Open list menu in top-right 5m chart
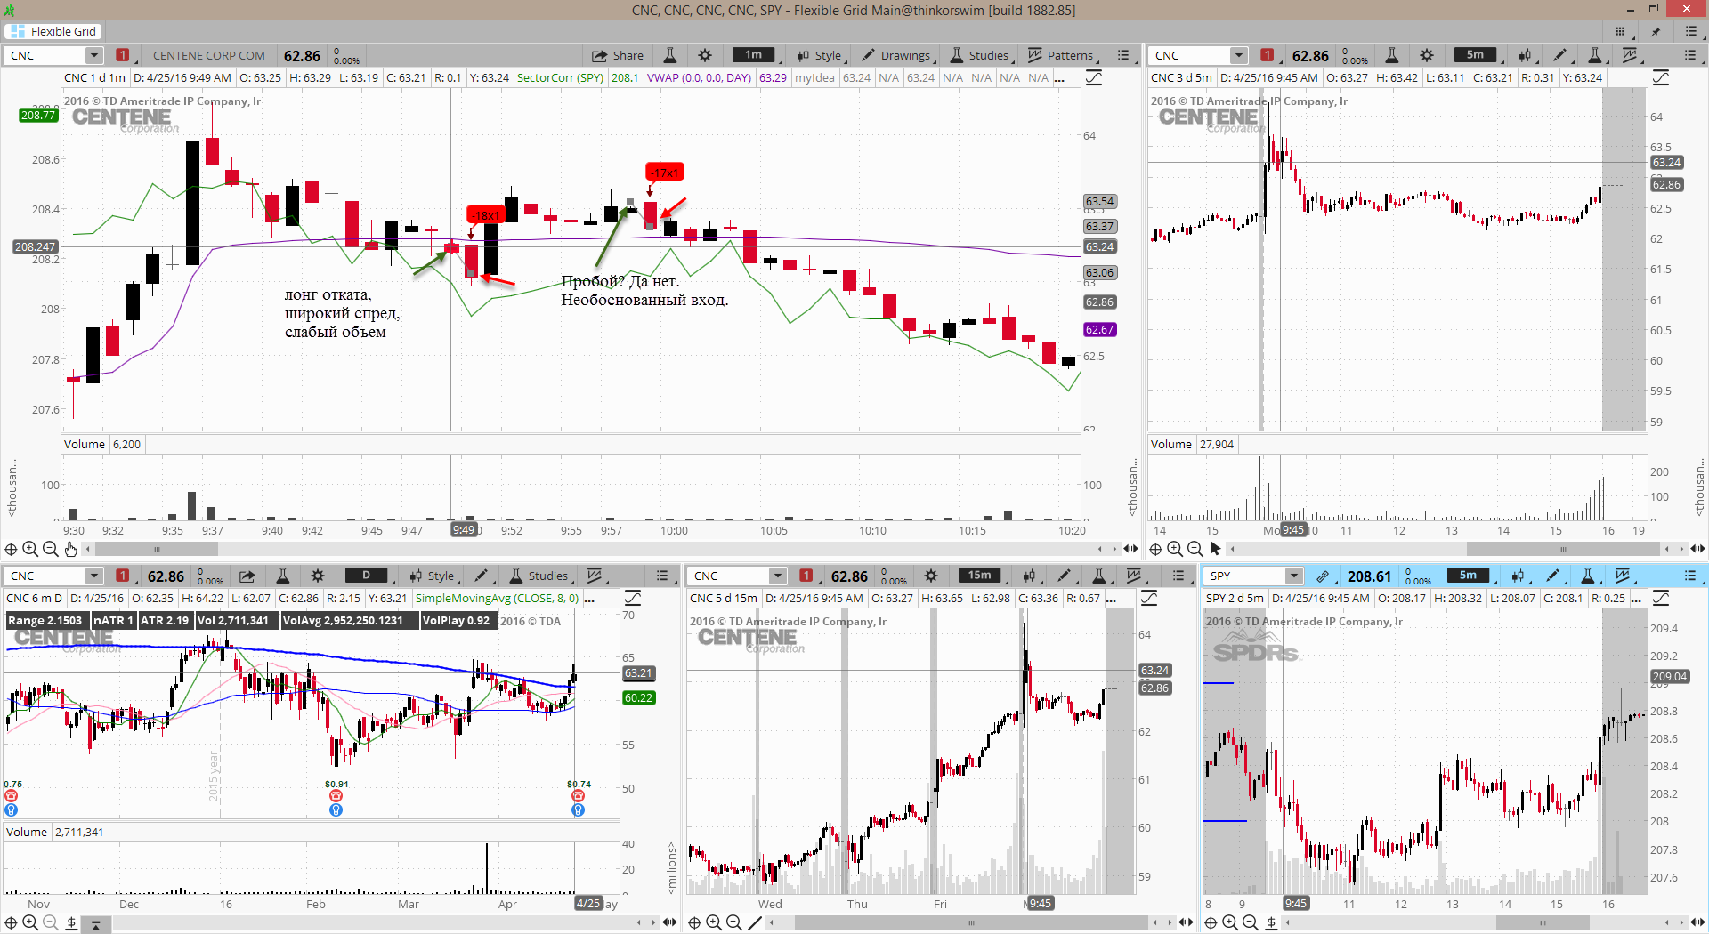 click(1690, 55)
